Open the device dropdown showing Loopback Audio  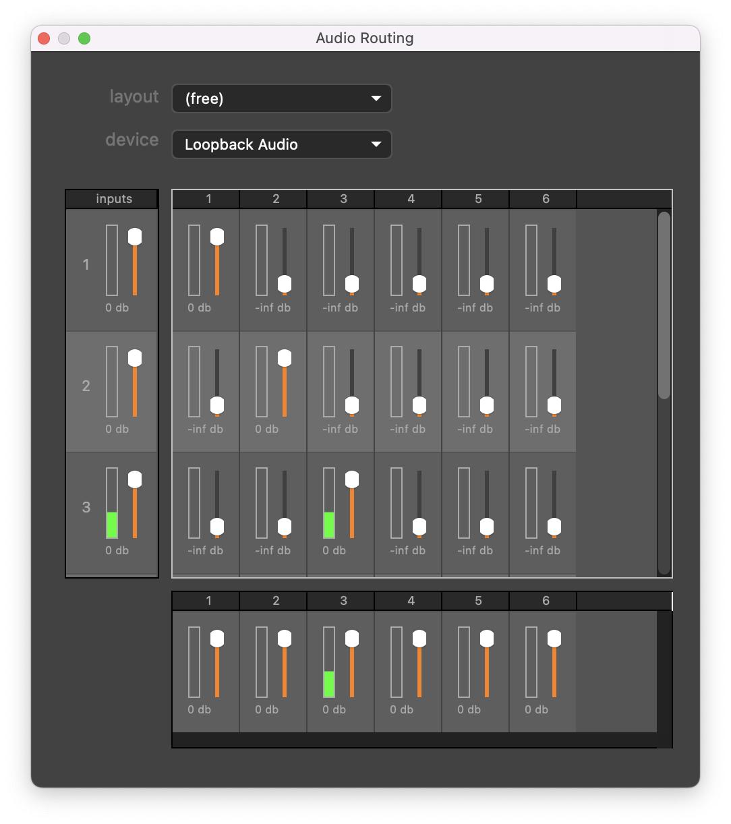click(281, 144)
